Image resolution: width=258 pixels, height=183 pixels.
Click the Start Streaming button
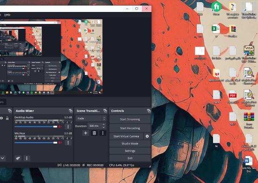[x=130, y=119]
